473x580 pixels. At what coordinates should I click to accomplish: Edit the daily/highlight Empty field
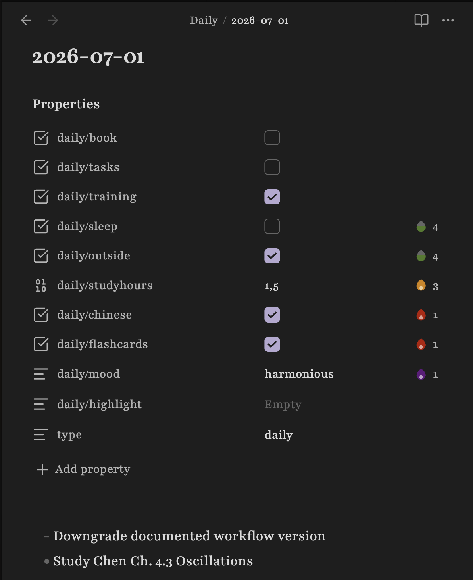(x=283, y=405)
